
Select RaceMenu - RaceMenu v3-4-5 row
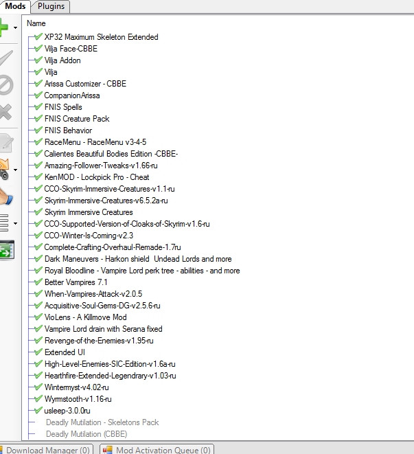[x=95, y=142]
